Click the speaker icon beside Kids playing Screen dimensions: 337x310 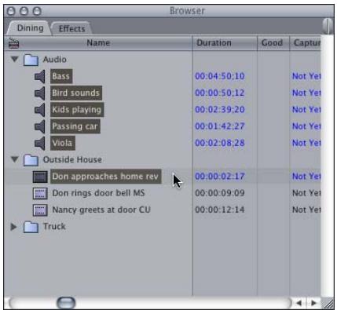point(40,110)
